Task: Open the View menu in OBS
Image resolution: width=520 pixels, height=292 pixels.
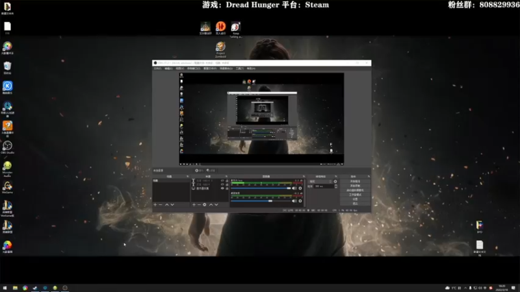Action: pyautogui.click(x=179, y=69)
